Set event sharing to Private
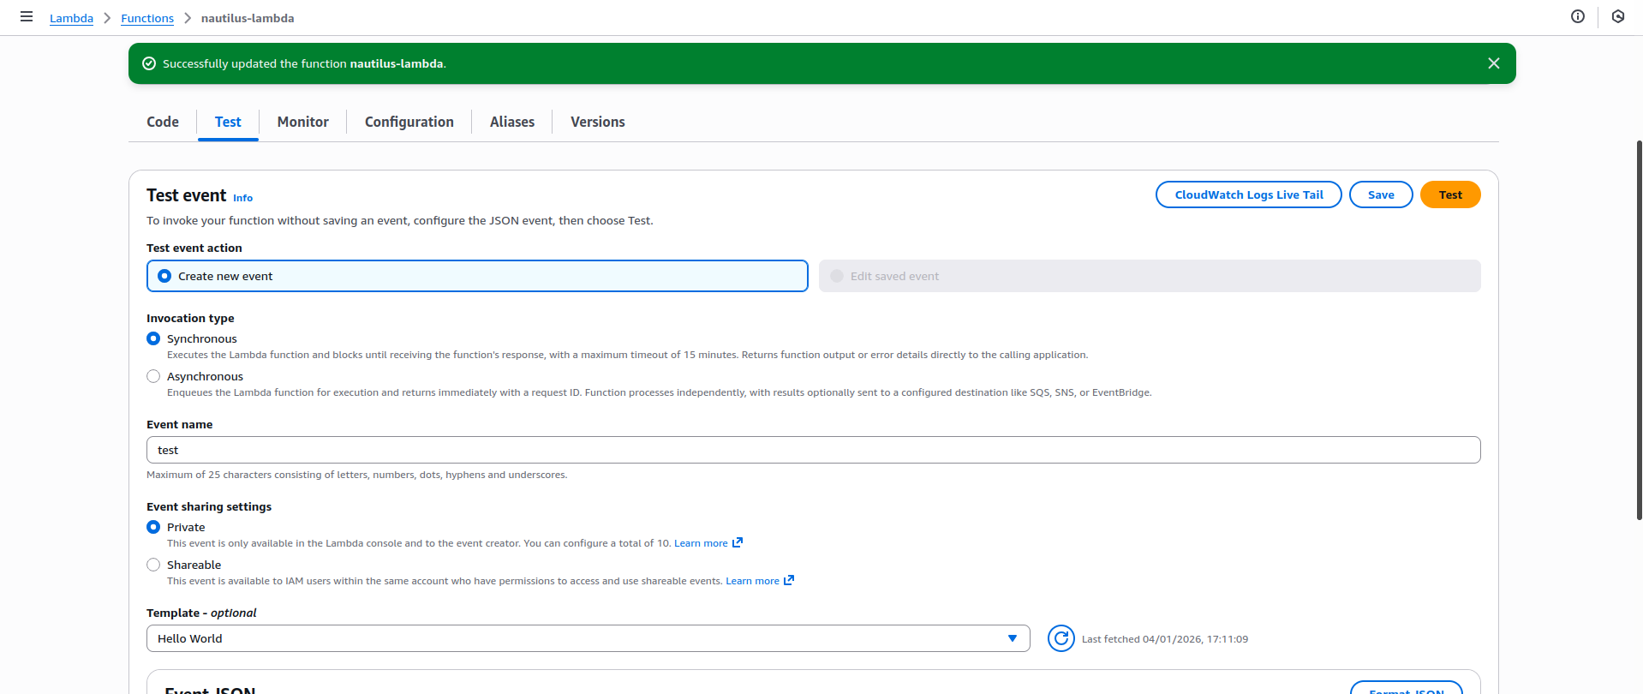1643x694 pixels. click(153, 527)
